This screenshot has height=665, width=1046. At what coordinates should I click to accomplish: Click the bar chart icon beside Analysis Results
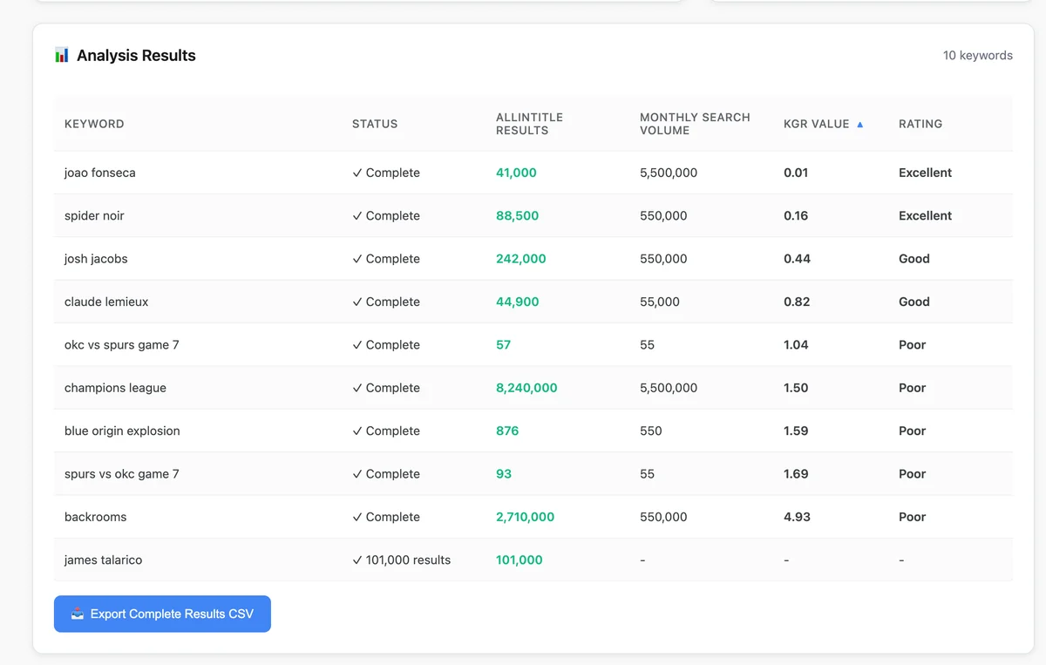(x=62, y=55)
